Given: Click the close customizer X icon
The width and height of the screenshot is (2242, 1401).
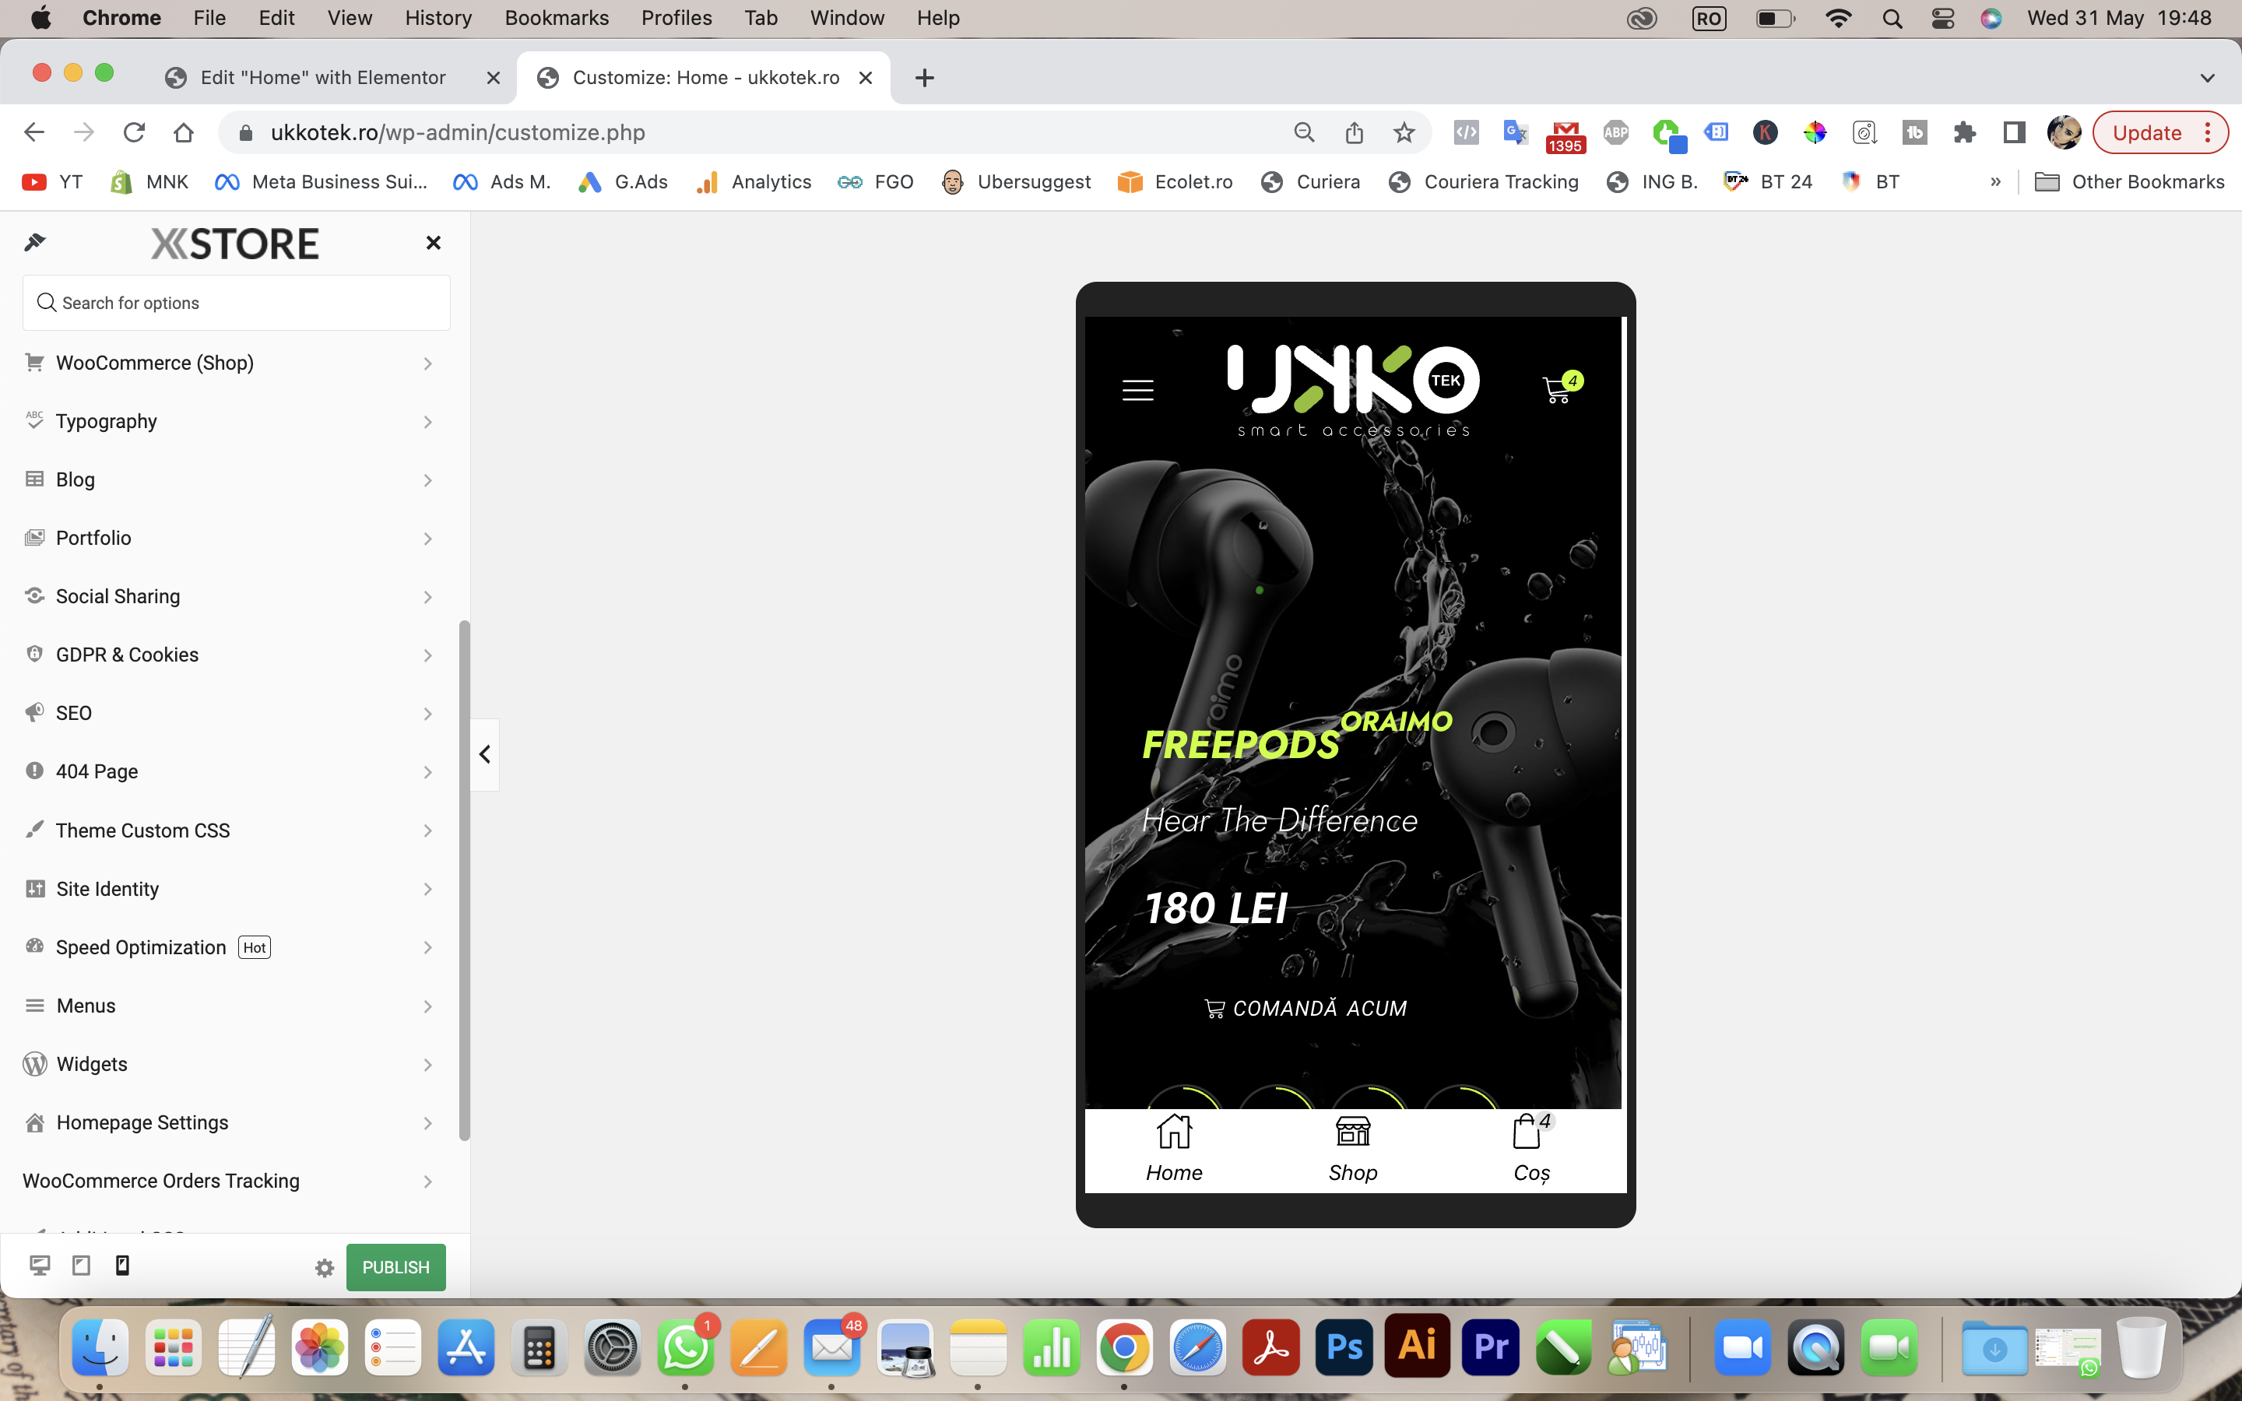Looking at the screenshot, I should click(x=433, y=242).
